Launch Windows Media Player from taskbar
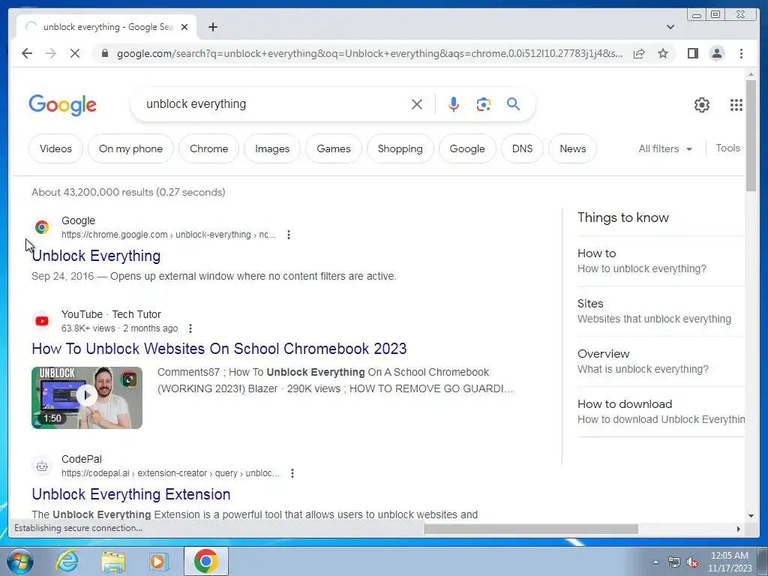768x576 pixels. click(159, 561)
